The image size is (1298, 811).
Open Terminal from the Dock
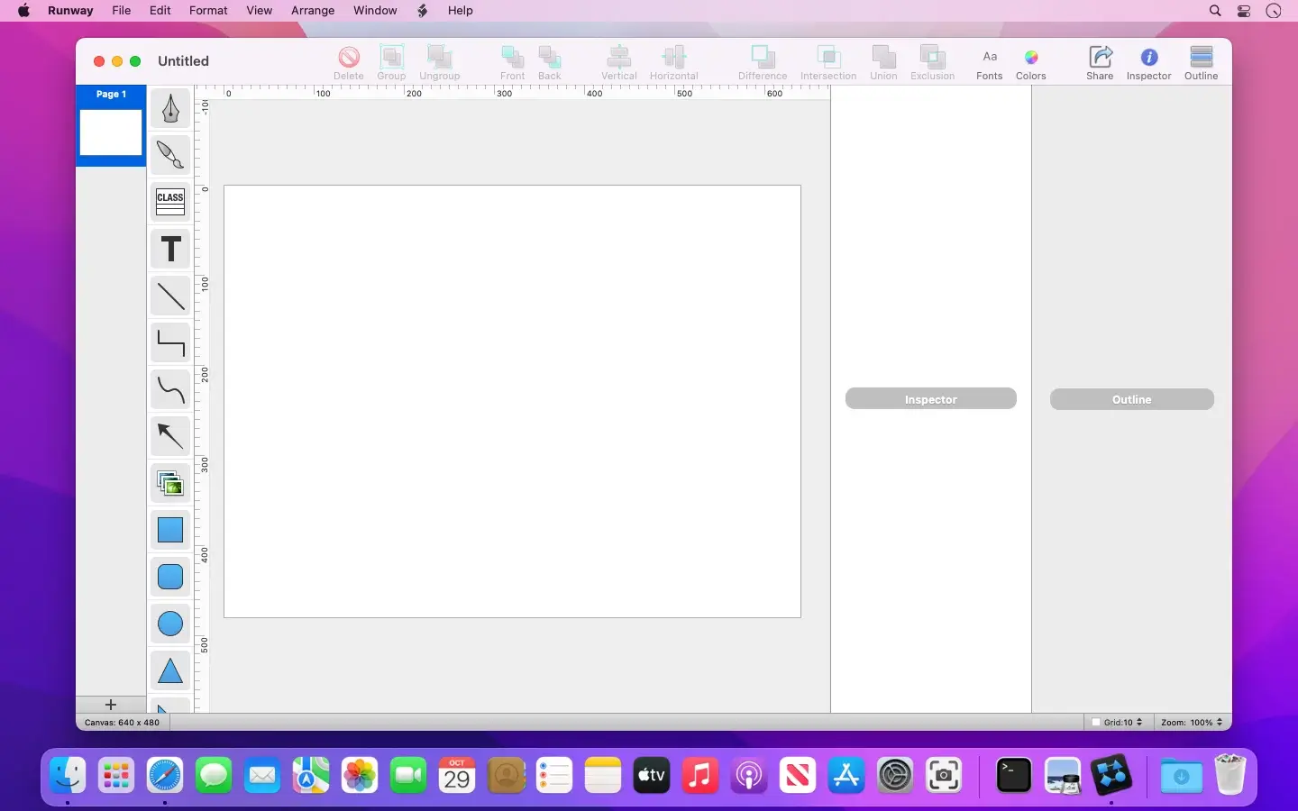[x=1014, y=776]
